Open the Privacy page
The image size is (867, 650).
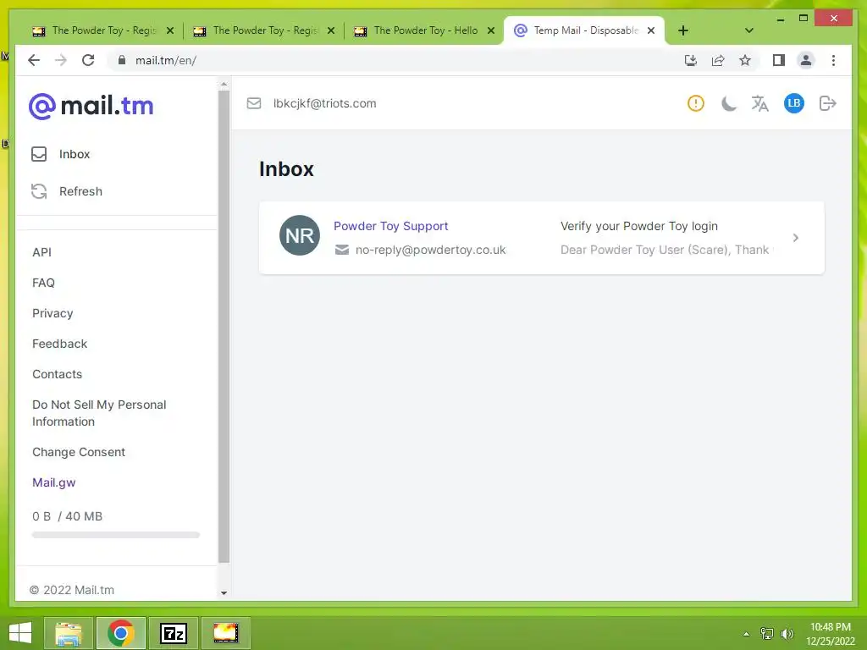click(x=52, y=313)
